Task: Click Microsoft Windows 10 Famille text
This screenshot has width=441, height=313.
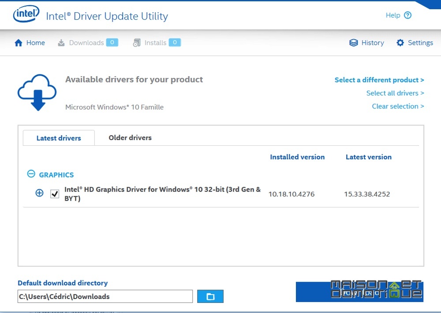Action: pos(114,107)
